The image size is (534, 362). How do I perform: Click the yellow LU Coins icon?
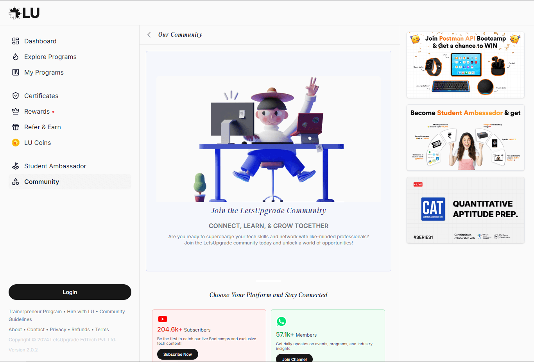pos(16,142)
